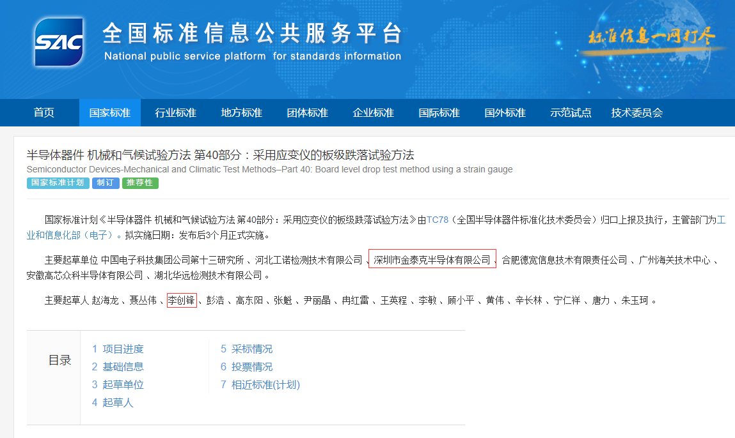Click drafter name 彭浩

coord(215,301)
